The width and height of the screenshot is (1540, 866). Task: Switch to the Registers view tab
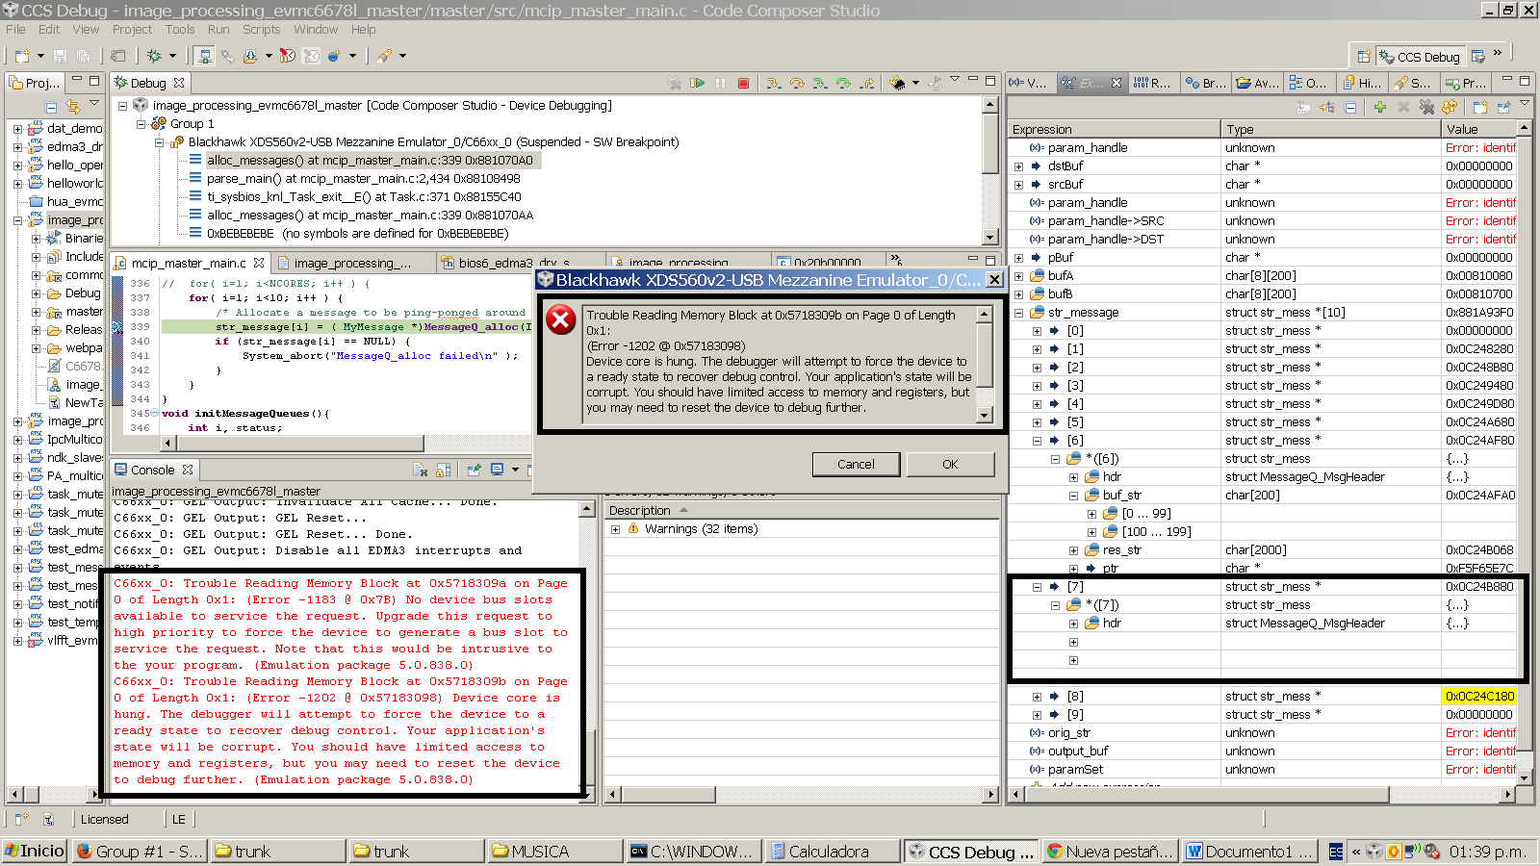[x=1152, y=83]
